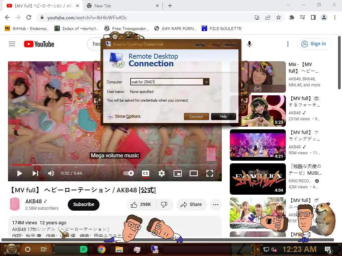Open the steampunk Start button
Viewport: 342px width, 256px height.
[12, 249]
